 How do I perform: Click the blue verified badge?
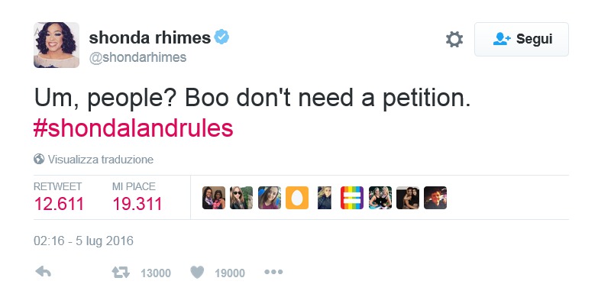221,37
